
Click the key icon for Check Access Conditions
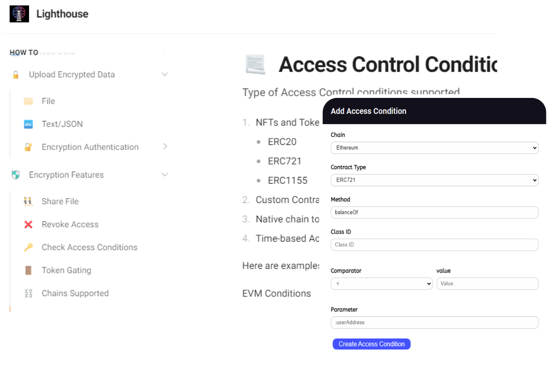[x=29, y=247]
